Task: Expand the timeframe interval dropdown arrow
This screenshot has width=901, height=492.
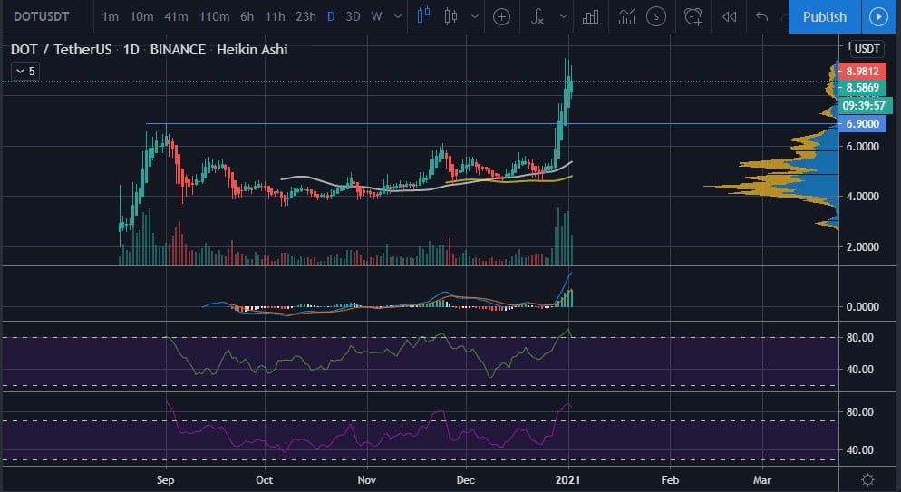Action: (398, 16)
